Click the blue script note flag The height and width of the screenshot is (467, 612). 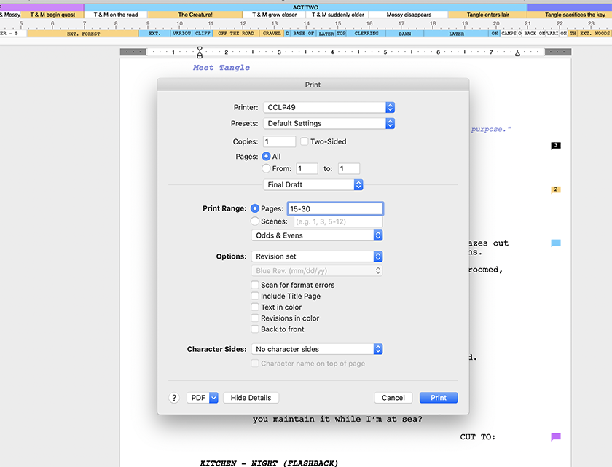pyautogui.click(x=556, y=243)
